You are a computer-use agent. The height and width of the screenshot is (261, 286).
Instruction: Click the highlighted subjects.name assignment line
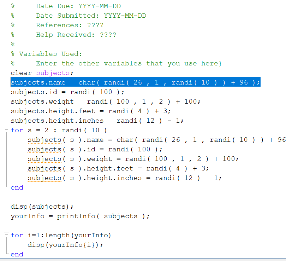click(135, 82)
